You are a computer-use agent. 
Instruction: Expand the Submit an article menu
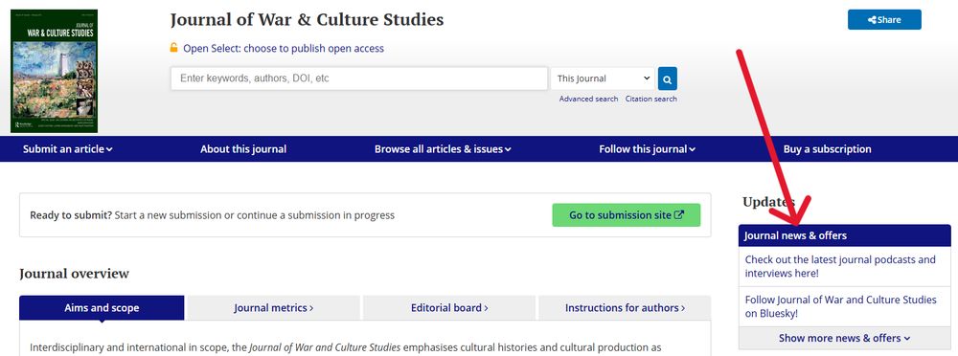68,149
